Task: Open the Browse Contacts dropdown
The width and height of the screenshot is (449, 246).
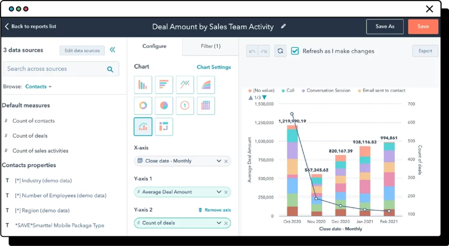Action: [39, 87]
